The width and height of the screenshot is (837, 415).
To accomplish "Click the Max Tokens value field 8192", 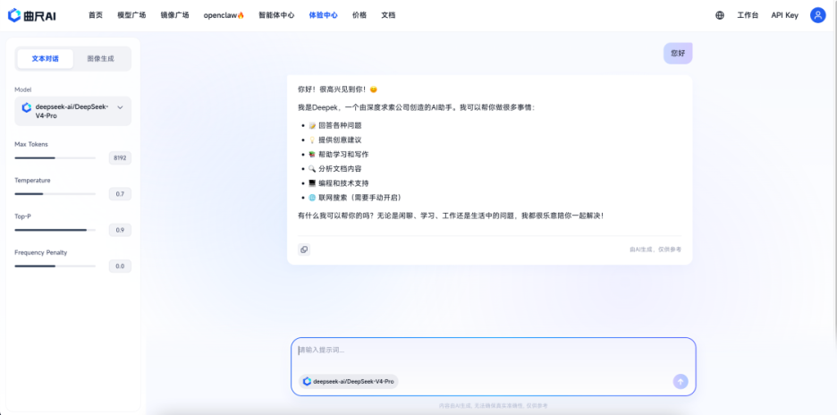I will [x=120, y=158].
